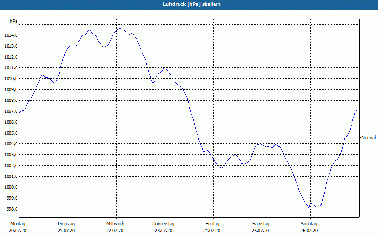Select the 1005,0 axis value
Viewport: 378px width, 236px height.
click(11, 133)
